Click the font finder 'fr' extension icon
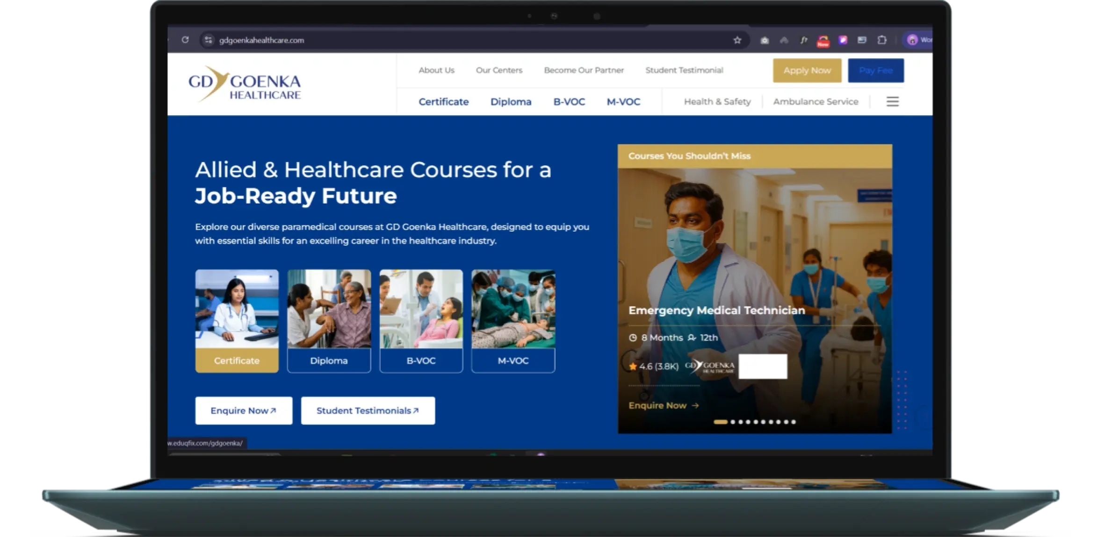1097x537 pixels. [x=803, y=40]
